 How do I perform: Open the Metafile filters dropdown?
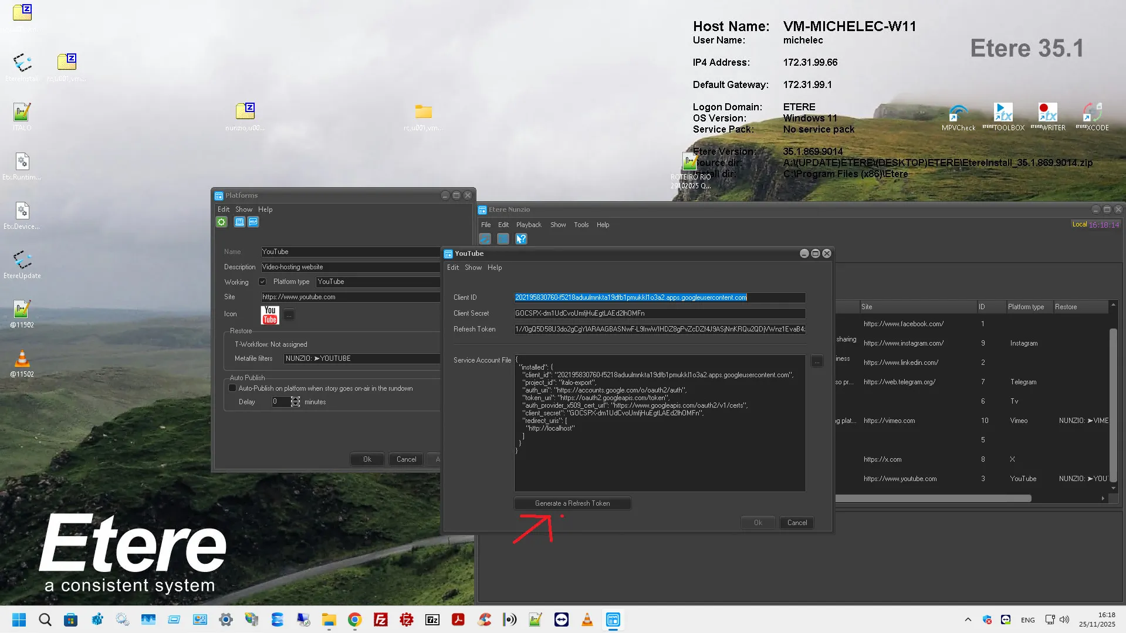(x=361, y=358)
